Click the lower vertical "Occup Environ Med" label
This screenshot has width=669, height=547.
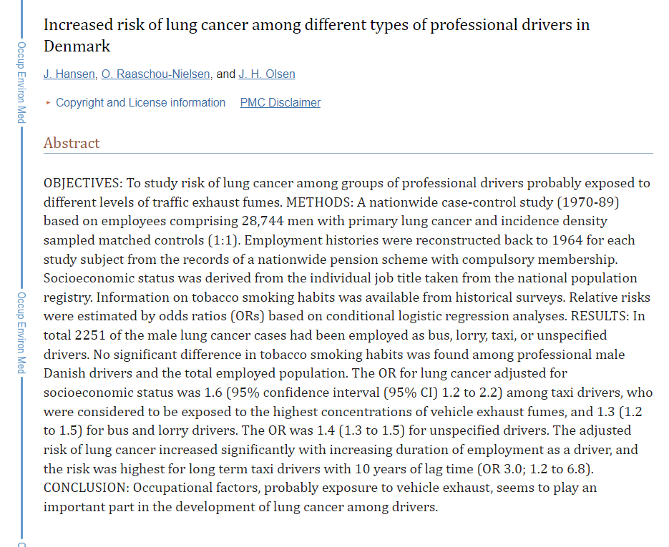[x=21, y=332]
